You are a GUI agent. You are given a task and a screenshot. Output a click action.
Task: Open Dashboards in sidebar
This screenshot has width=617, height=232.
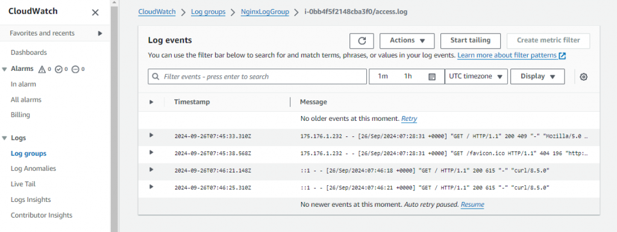(29, 53)
